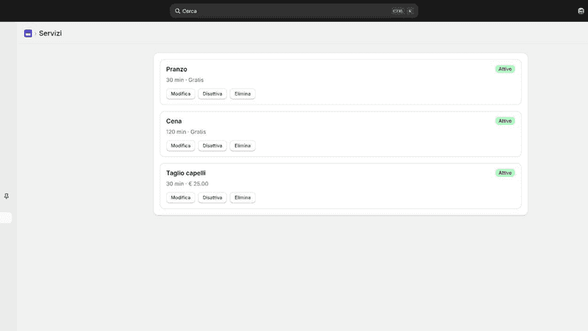Open the account icon in top-right corner
Image resolution: width=588 pixels, height=331 pixels.
point(581,11)
